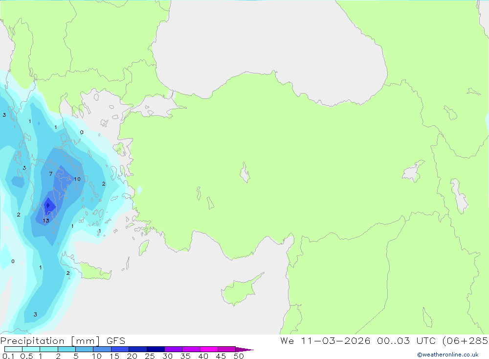Open the weatheronline.co.uk copyright link

click(448, 355)
